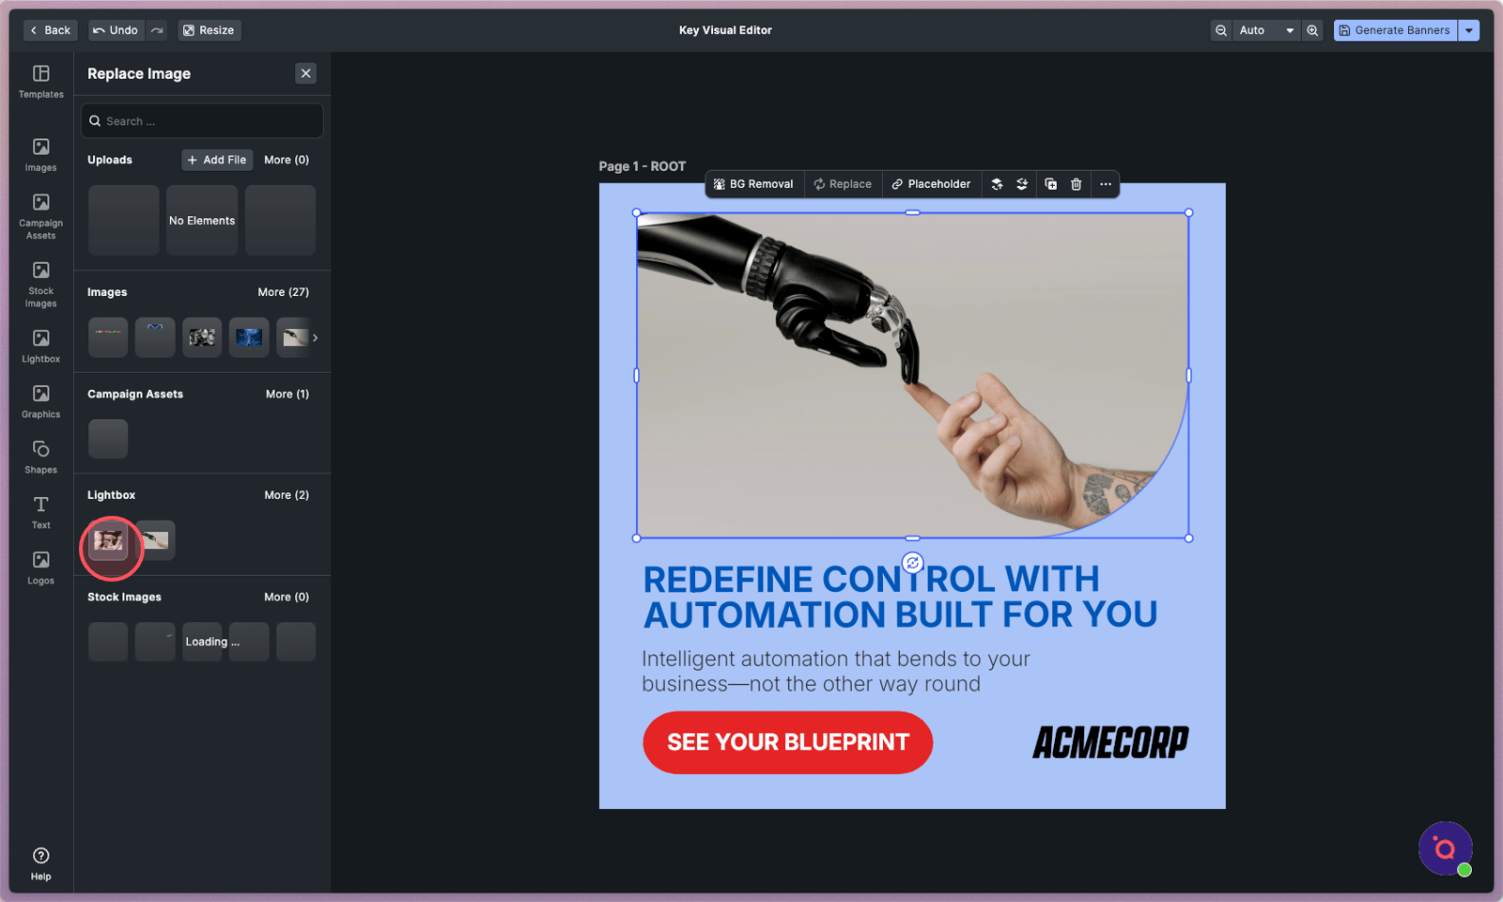
Task: Open Campaign Assets in the sidebar
Action: point(41,216)
